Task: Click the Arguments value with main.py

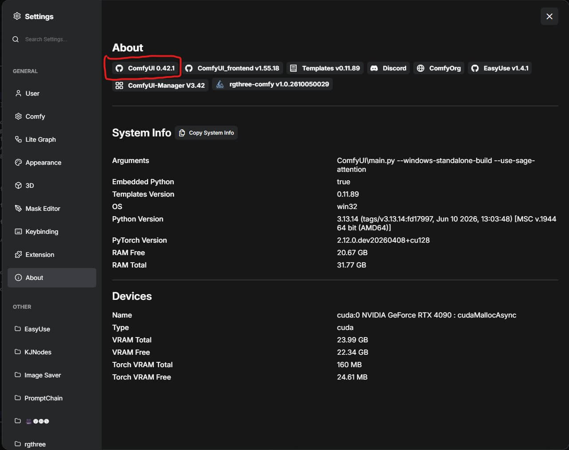Action: coord(436,165)
